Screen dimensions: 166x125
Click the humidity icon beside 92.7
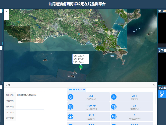tap(70, 117)
